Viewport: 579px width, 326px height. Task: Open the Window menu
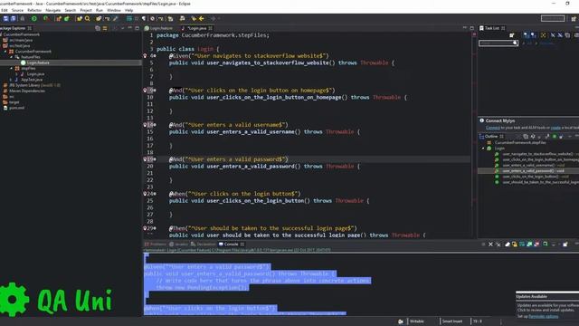click(114, 10)
